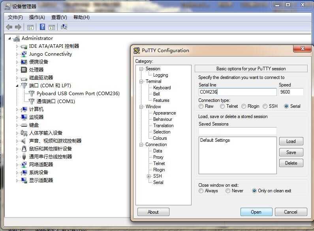Click the Jungo Connectivity device icon

click(24, 54)
